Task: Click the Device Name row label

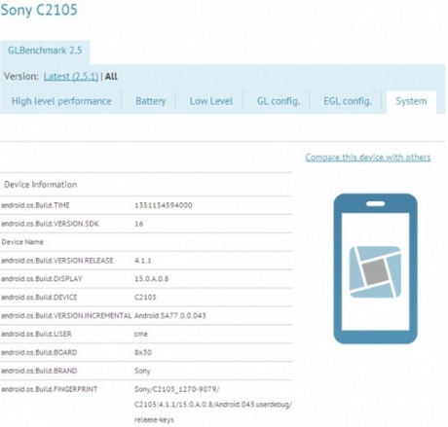Action: pos(22,242)
